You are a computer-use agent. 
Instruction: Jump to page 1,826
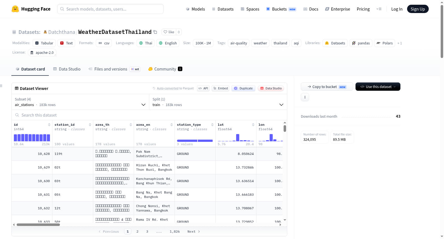coord(175,232)
